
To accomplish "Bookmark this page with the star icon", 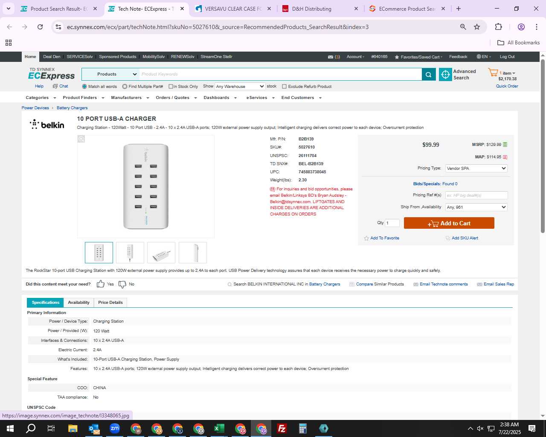I will (x=477, y=27).
